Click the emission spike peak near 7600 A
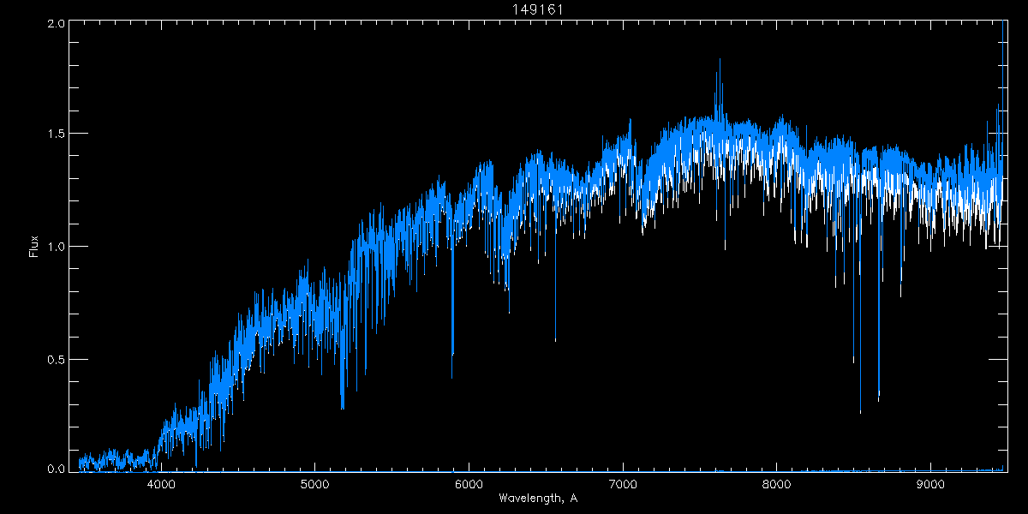This screenshot has height=514, width=1028. pyautogui.click(x=720, y=59)
